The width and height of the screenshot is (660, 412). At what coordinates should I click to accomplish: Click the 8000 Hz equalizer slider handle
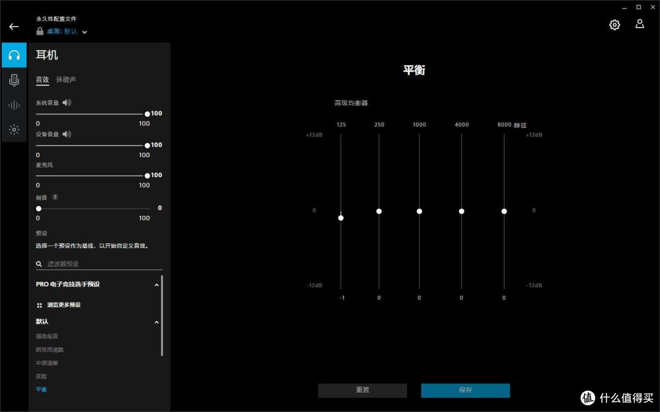[x=504, y=212]
